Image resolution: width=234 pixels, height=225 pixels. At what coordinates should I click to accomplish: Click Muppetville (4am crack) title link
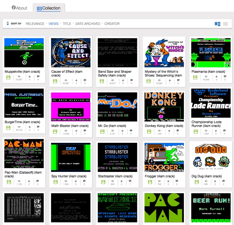tap(22, 72)
